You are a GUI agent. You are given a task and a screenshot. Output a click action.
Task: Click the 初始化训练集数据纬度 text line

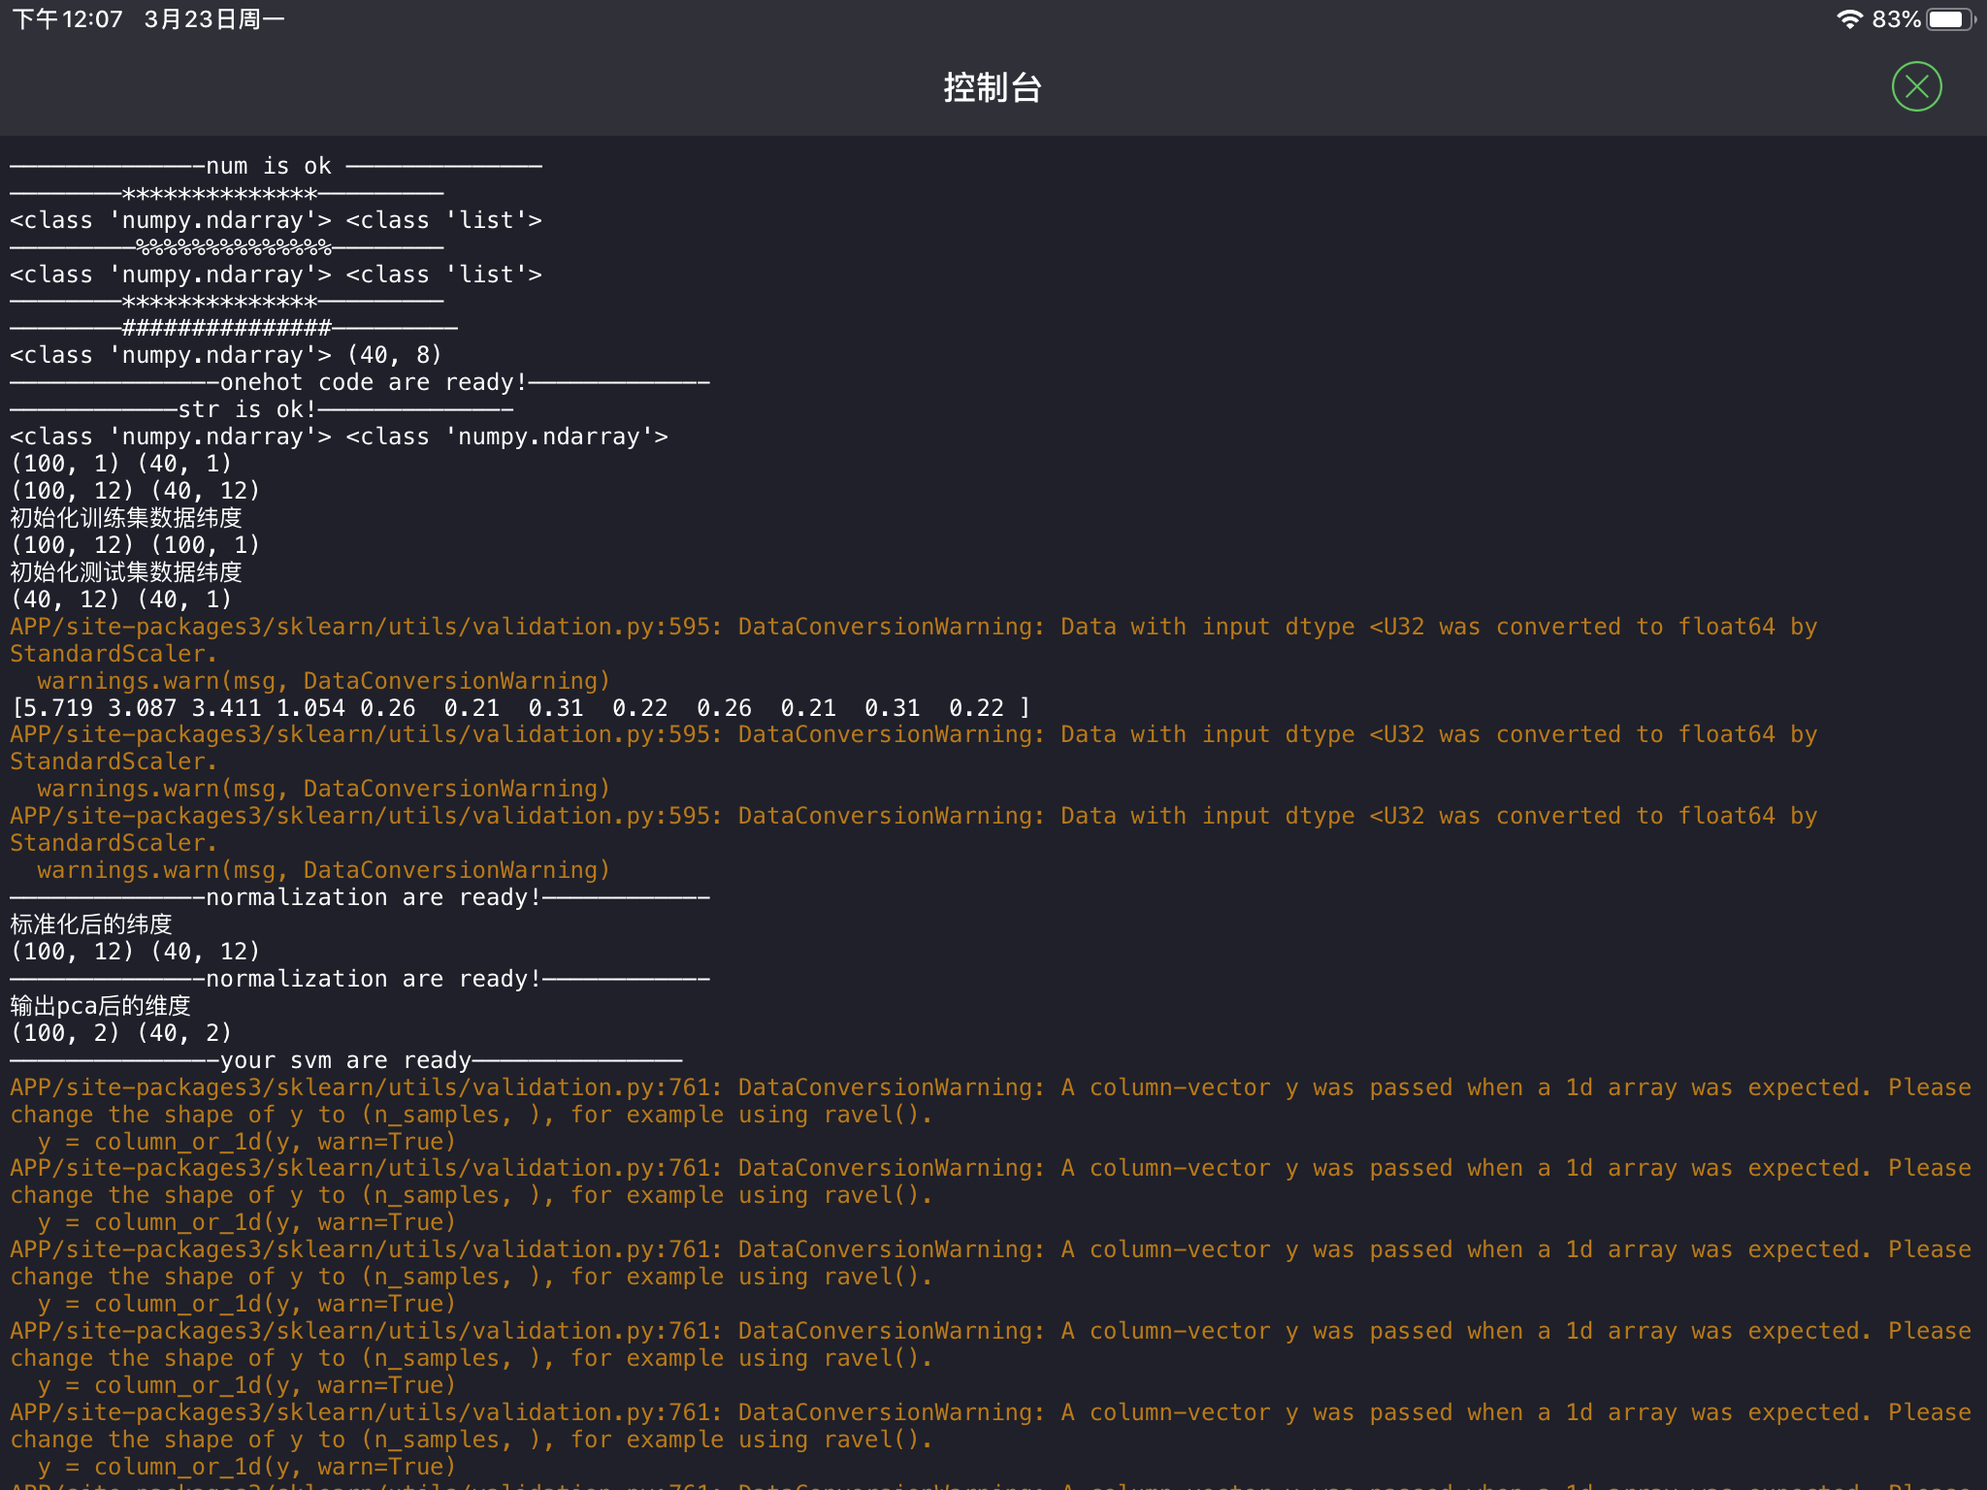(126, 518)
